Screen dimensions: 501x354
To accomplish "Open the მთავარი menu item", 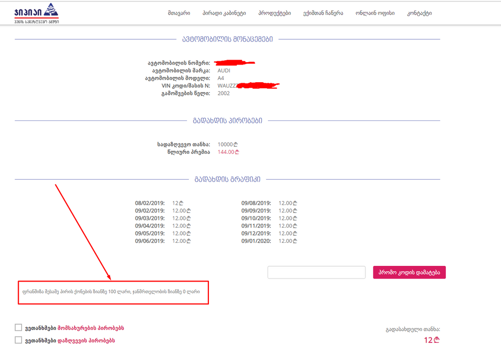I will 179,13.
